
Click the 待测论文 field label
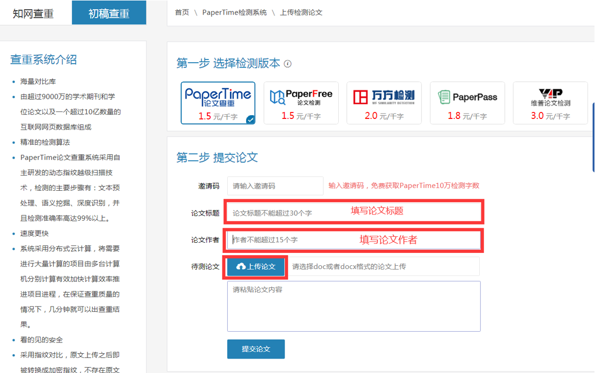tap(205, 267)
